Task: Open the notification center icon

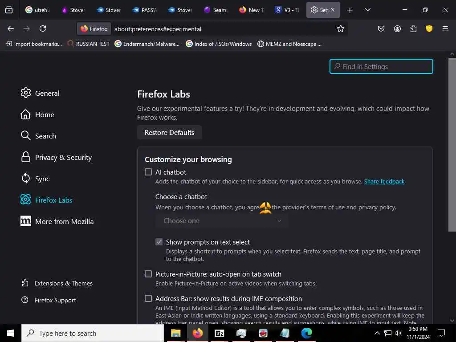Action: (x=441, y=333)
